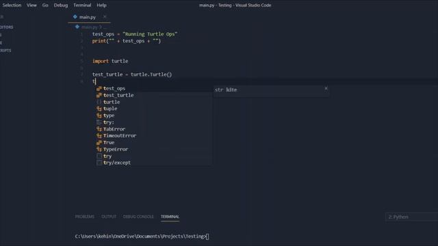Close the main.py tab
438x246 pixels.
tap(105, 16)
